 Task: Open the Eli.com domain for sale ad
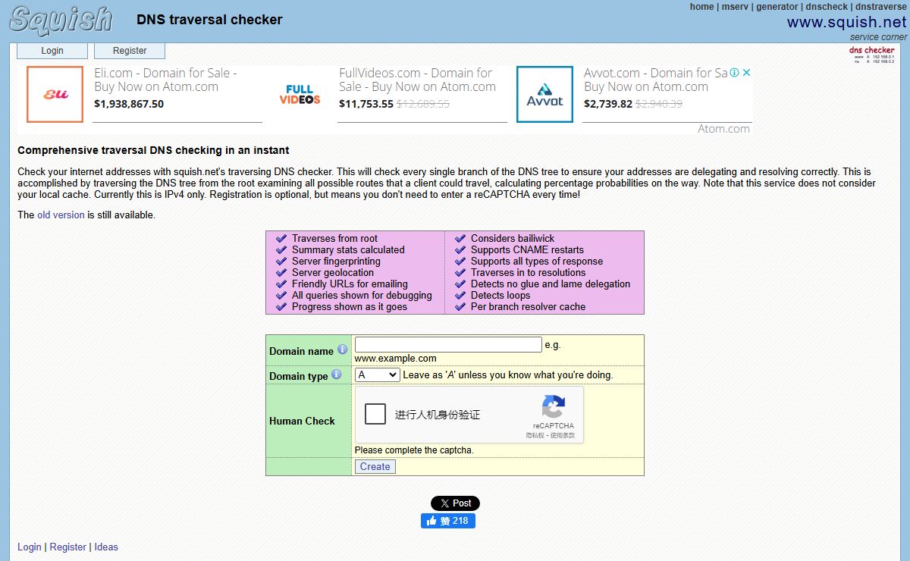coord(165,80)
